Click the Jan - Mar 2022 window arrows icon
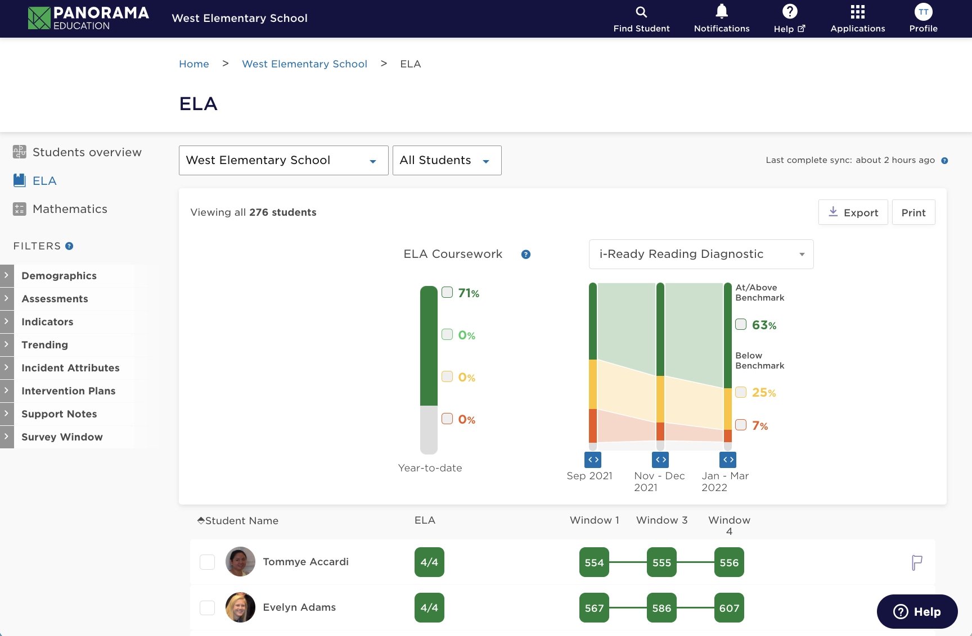972x636 pixels. click(728, 460)
